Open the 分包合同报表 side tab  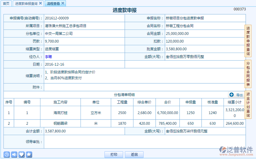(x=248, y=74)
